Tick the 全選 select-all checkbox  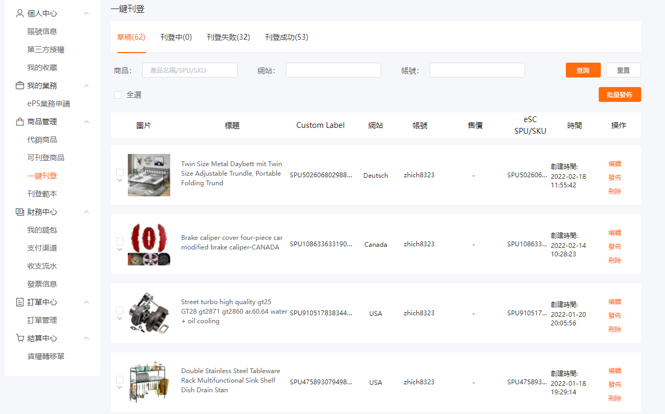(x=118, y=95)
